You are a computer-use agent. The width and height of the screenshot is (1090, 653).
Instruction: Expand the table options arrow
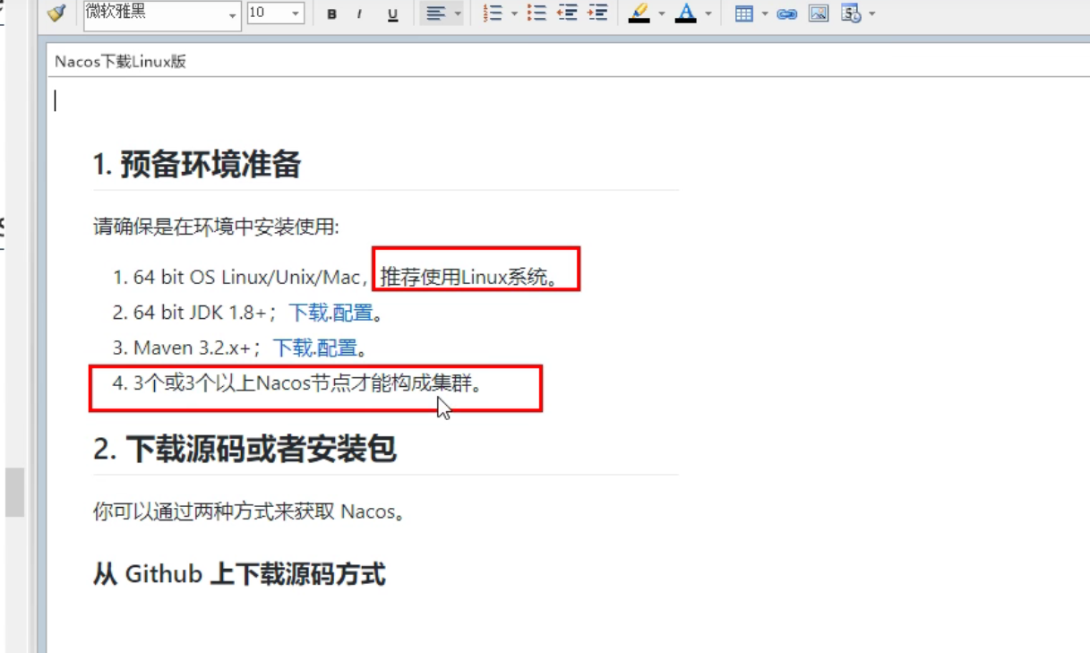[765, 14]
